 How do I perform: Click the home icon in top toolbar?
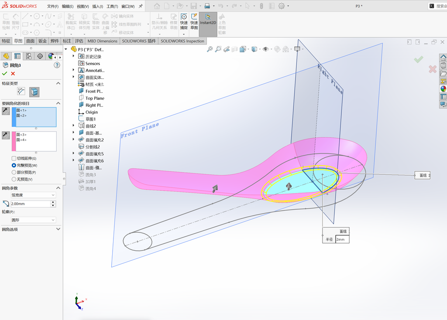pos(157,6)
